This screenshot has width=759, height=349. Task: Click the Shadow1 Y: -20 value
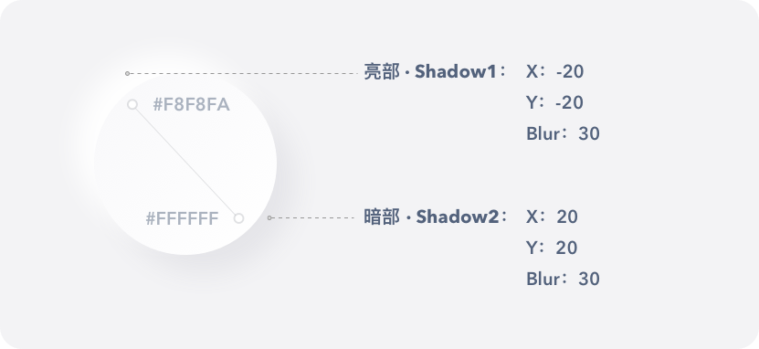point(554,102)
